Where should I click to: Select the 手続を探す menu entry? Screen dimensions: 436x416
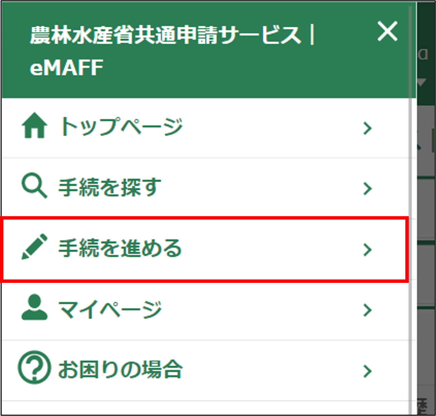point(110,187)
